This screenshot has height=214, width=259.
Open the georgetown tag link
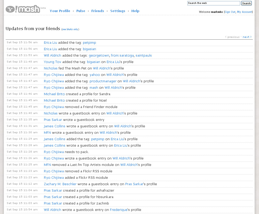tap(99, 56)
